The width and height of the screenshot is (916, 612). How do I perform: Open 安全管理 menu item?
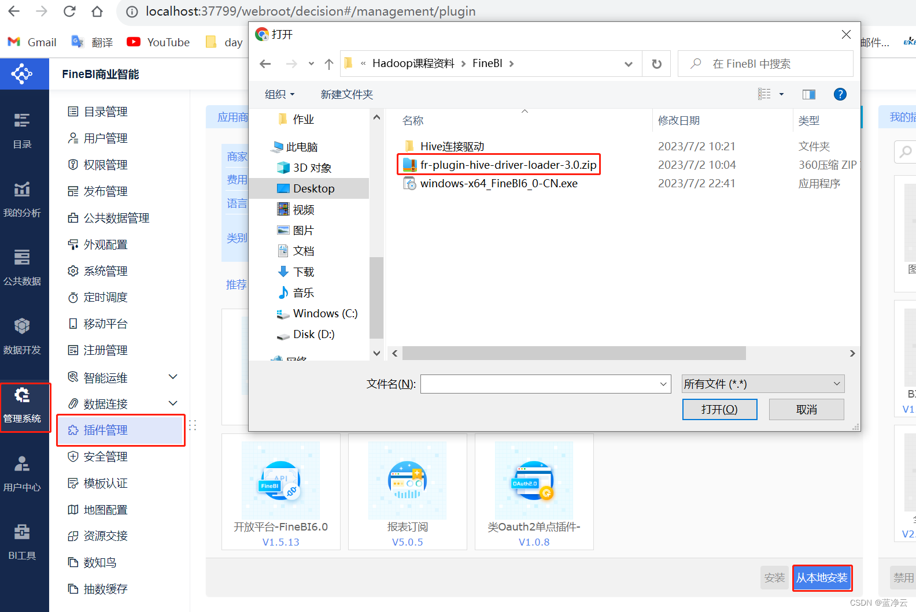point(97,457)
